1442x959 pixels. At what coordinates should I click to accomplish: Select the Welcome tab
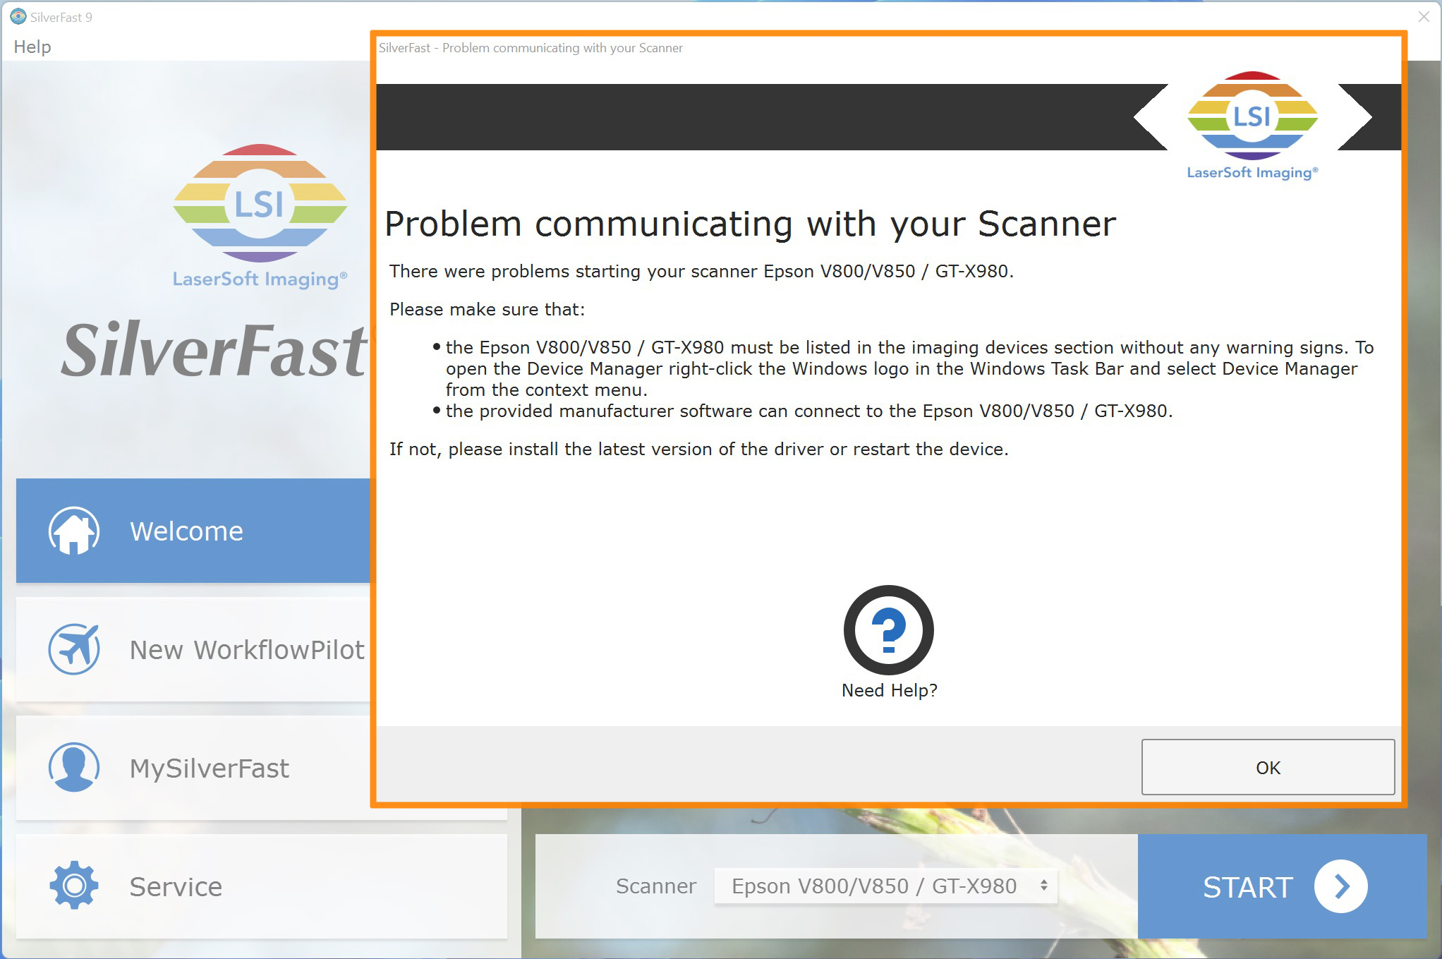193,531
